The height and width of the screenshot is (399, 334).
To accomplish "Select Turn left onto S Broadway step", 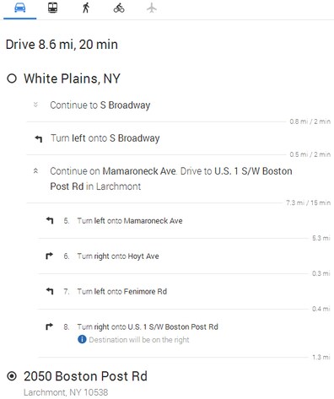I will pos(105,138).
